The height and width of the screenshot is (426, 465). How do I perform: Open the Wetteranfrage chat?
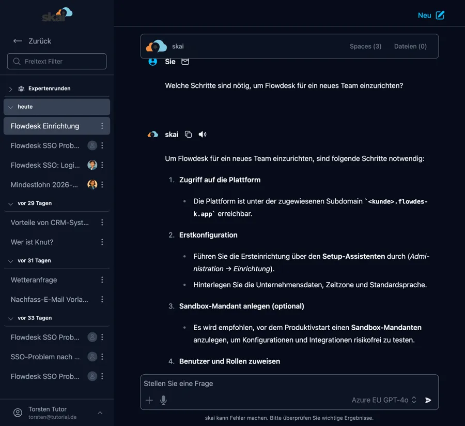(34, 280)
